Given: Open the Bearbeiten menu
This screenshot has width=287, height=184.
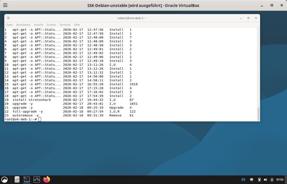Looking at the screenshot, I should tap(23, 25).
